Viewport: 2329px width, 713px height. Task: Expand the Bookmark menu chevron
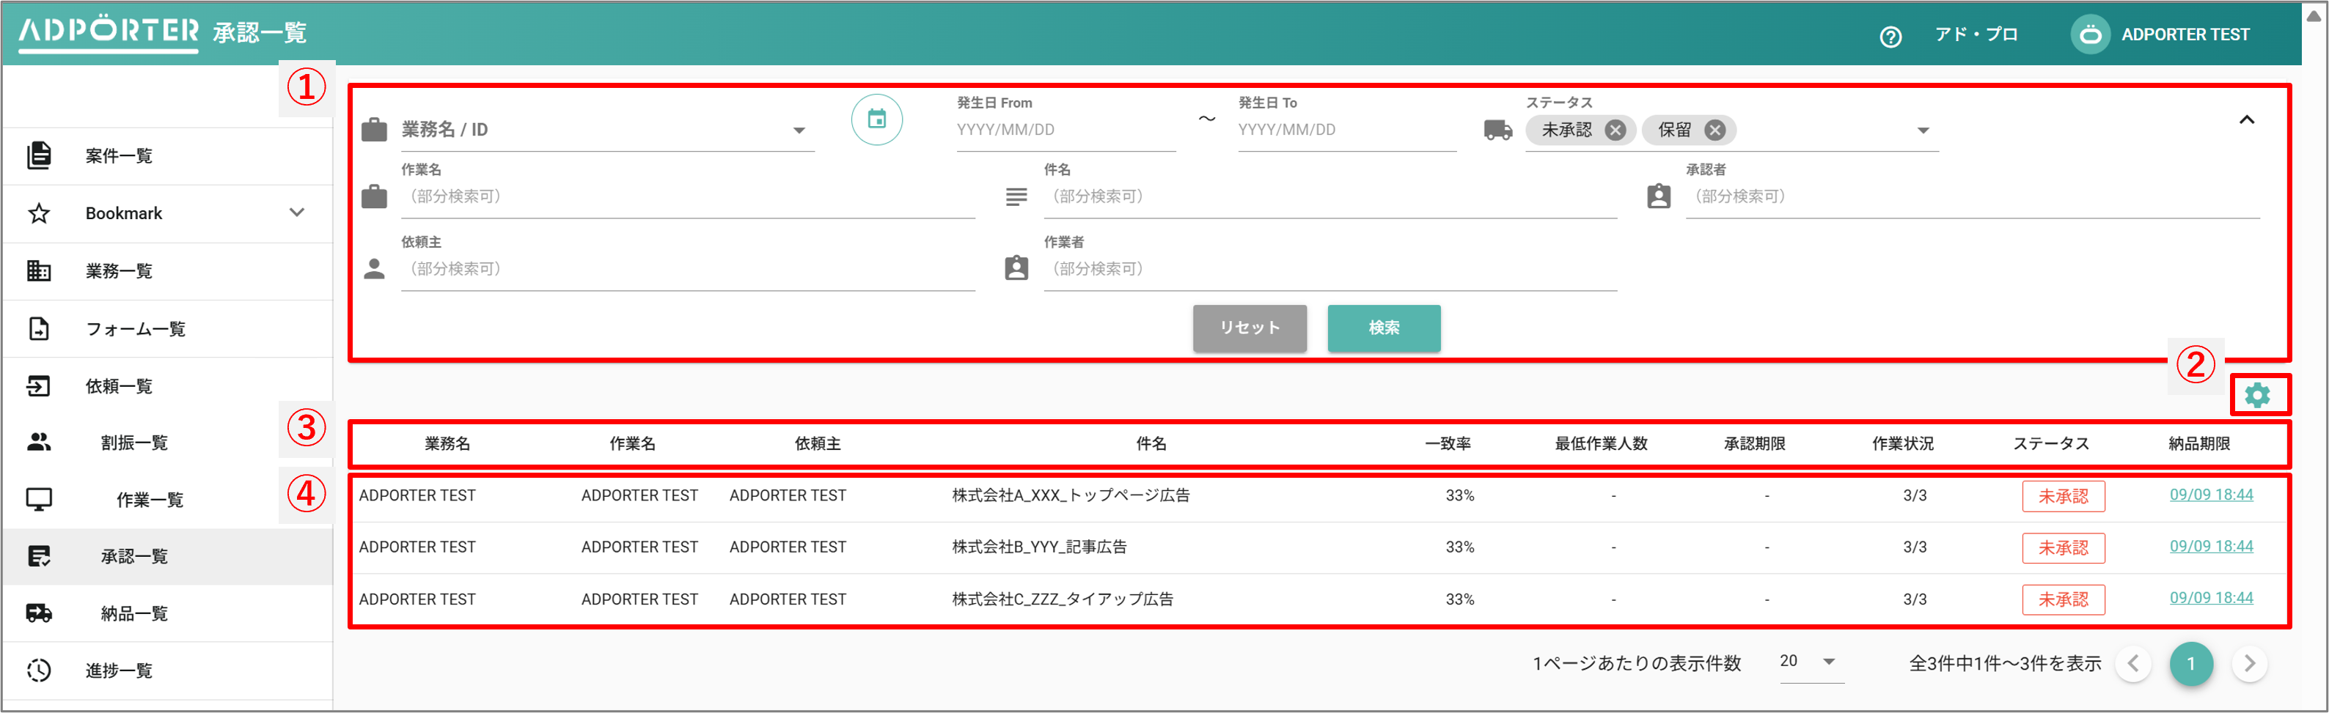point(296,213)
